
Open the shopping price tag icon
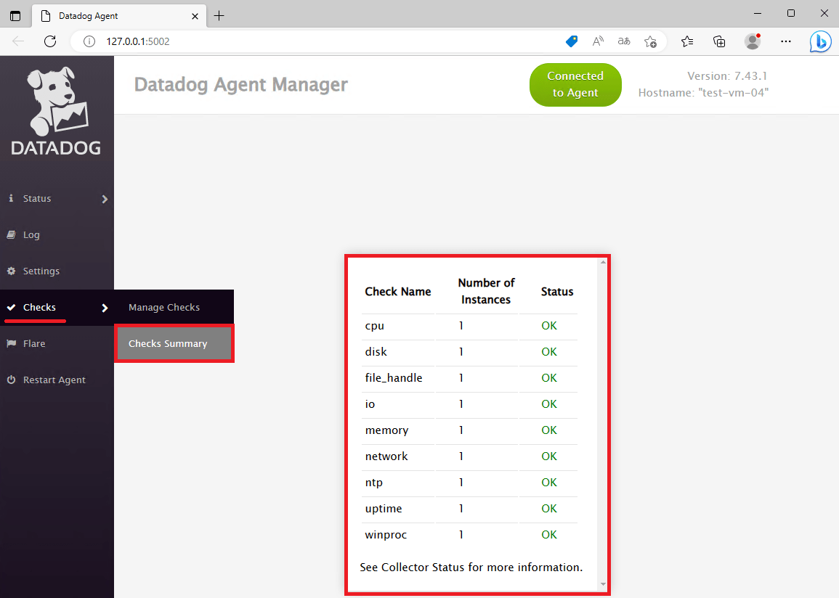coord(572,41)
